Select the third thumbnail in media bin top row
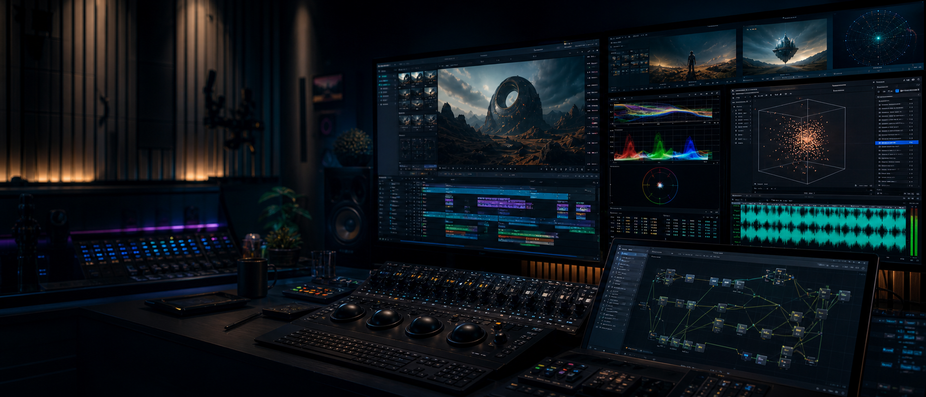926x397 pixels. 430,77
